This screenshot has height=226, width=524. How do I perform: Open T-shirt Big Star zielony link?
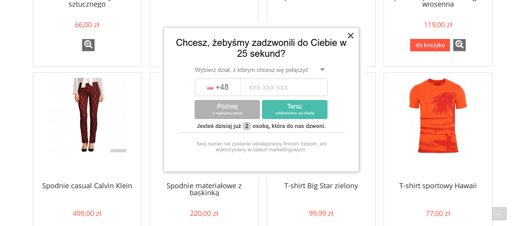[321, 186]
